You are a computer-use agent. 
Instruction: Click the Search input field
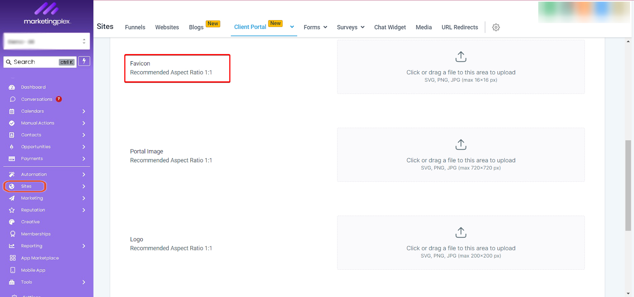(40, 62)
